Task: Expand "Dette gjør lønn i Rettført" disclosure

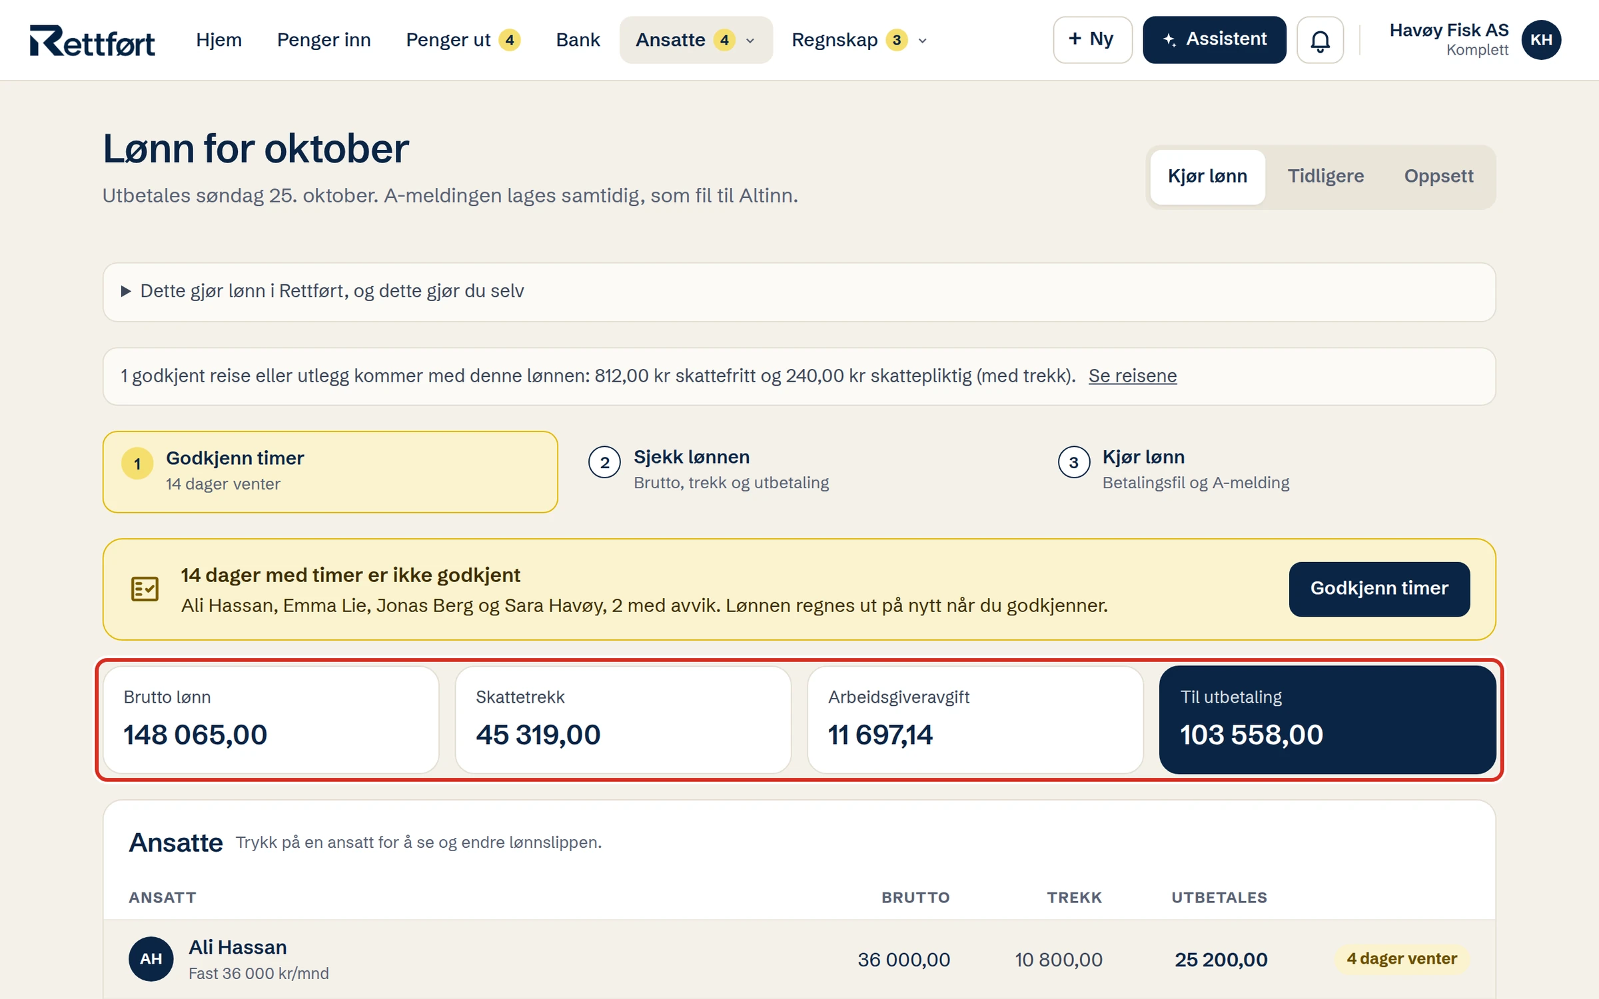Action: pos(799,292)
